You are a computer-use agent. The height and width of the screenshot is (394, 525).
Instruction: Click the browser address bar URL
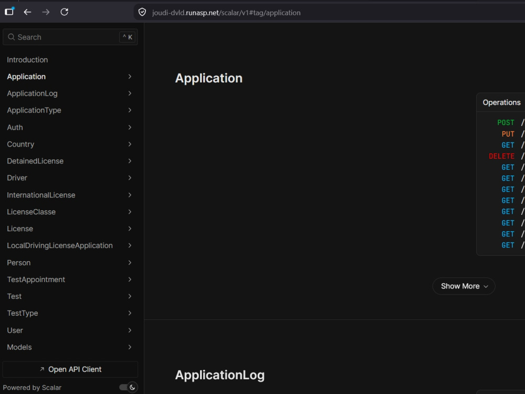[226, 13]
